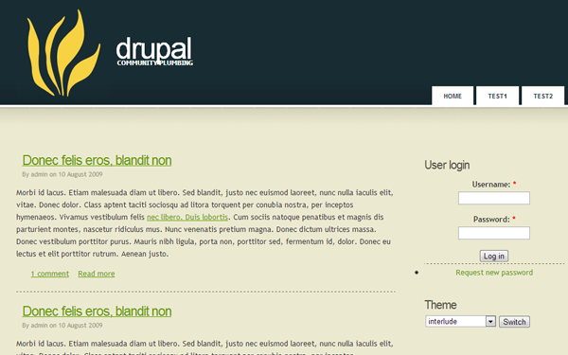Click the Log in button
568x355 pixels.
pyautogui.click(x=494, y=257)
